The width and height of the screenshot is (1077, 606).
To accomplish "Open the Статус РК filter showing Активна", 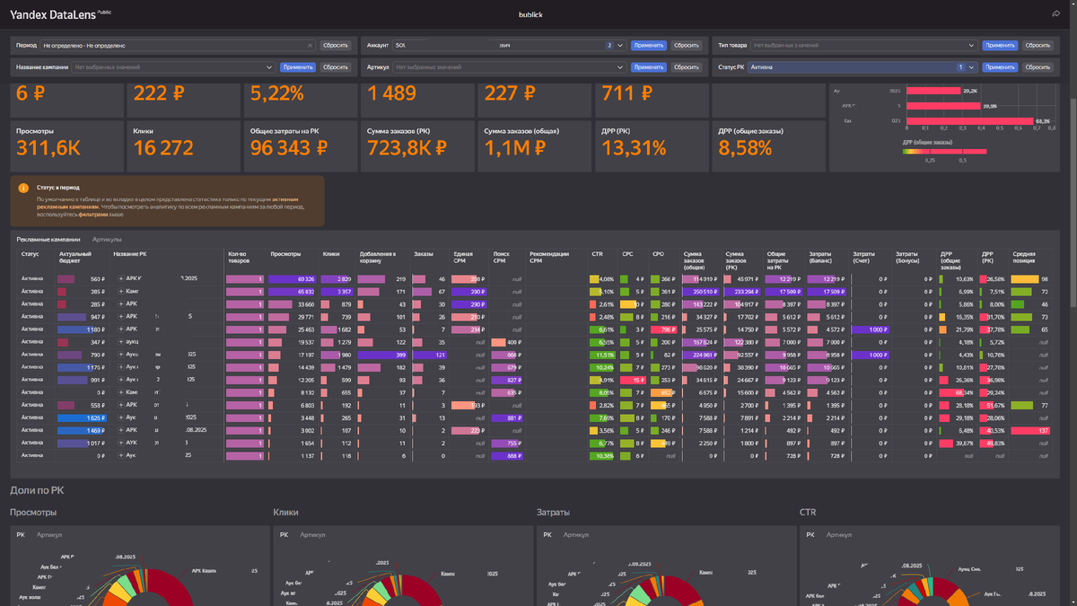I will tap(863, 67).
